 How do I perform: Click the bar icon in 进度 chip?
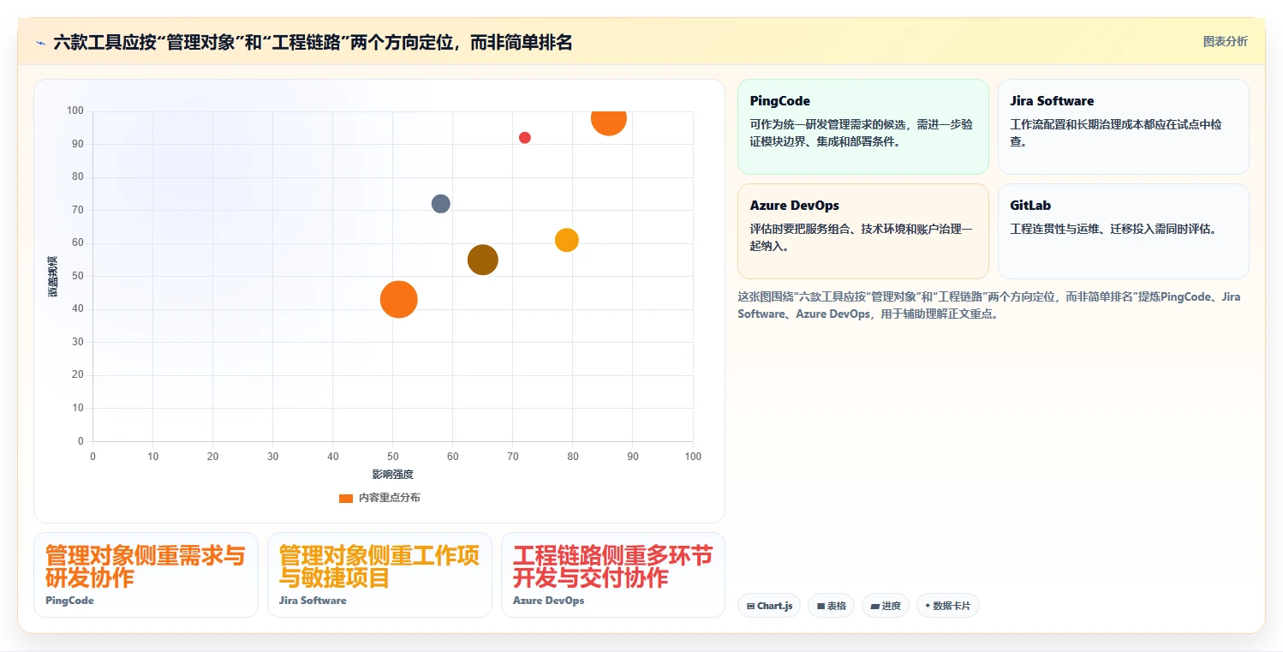pos(874,607)
